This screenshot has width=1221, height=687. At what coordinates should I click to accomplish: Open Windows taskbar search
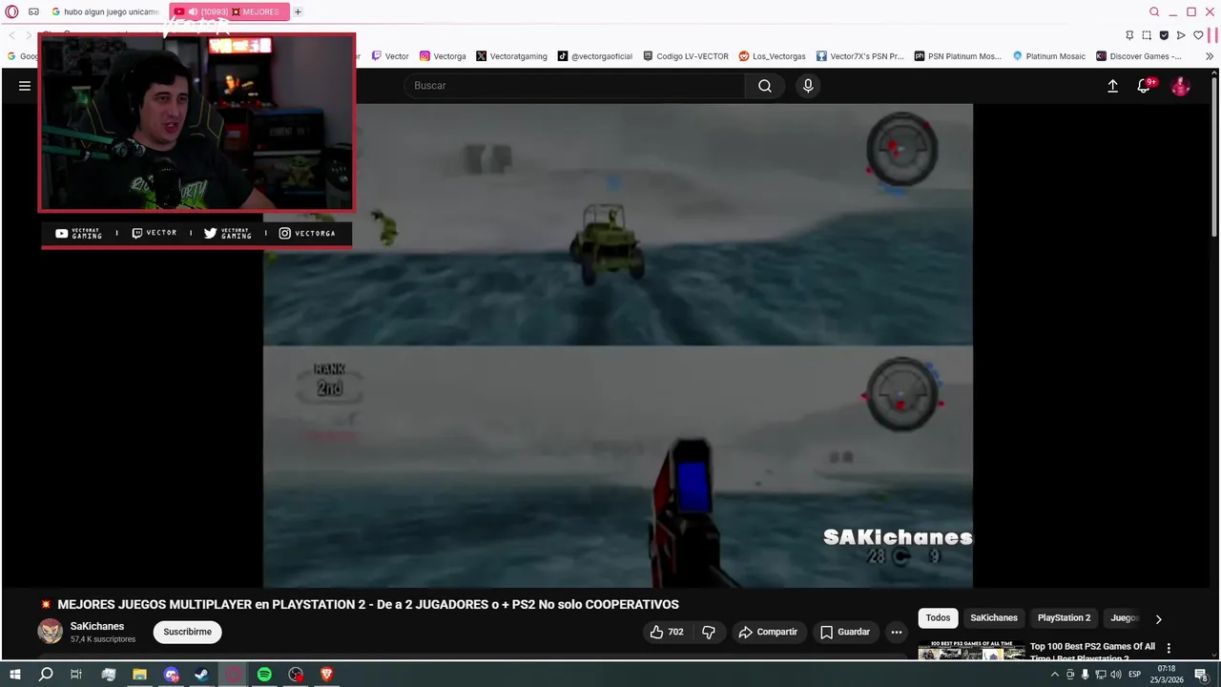click(46, 675)
